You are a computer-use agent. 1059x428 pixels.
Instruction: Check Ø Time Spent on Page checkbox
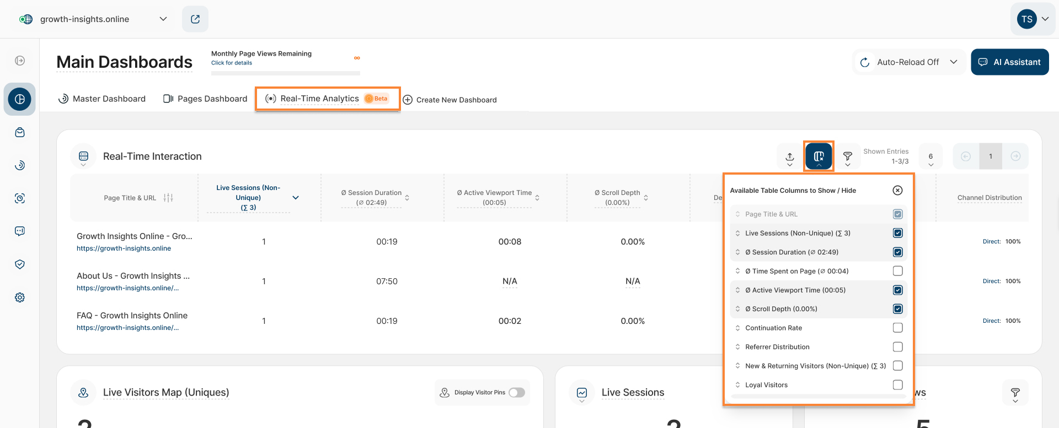click(897, 271)
